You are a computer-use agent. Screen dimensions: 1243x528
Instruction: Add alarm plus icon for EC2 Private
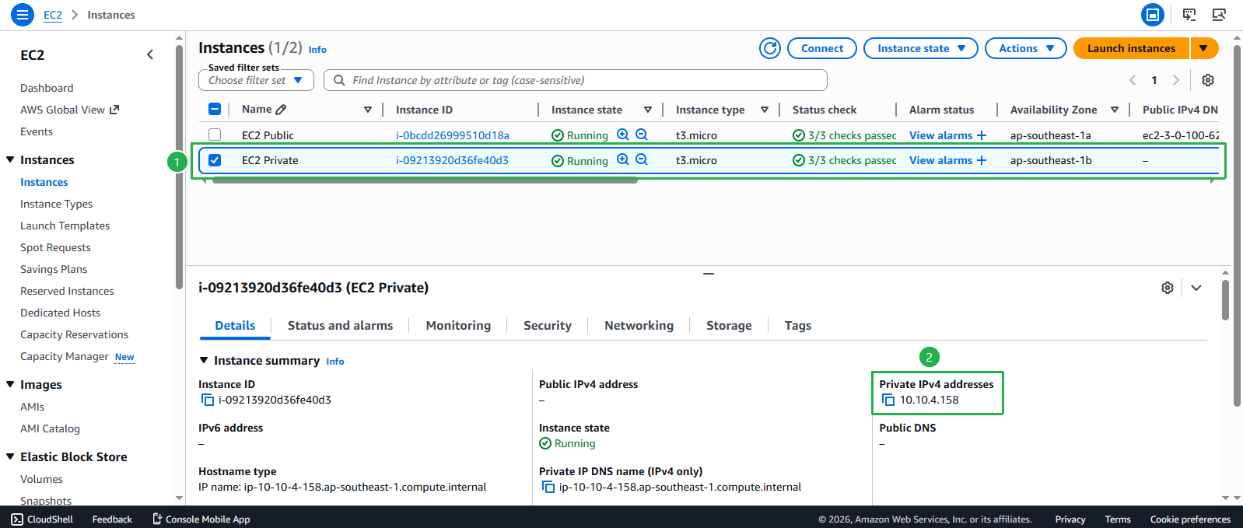[x=982, y=160]
